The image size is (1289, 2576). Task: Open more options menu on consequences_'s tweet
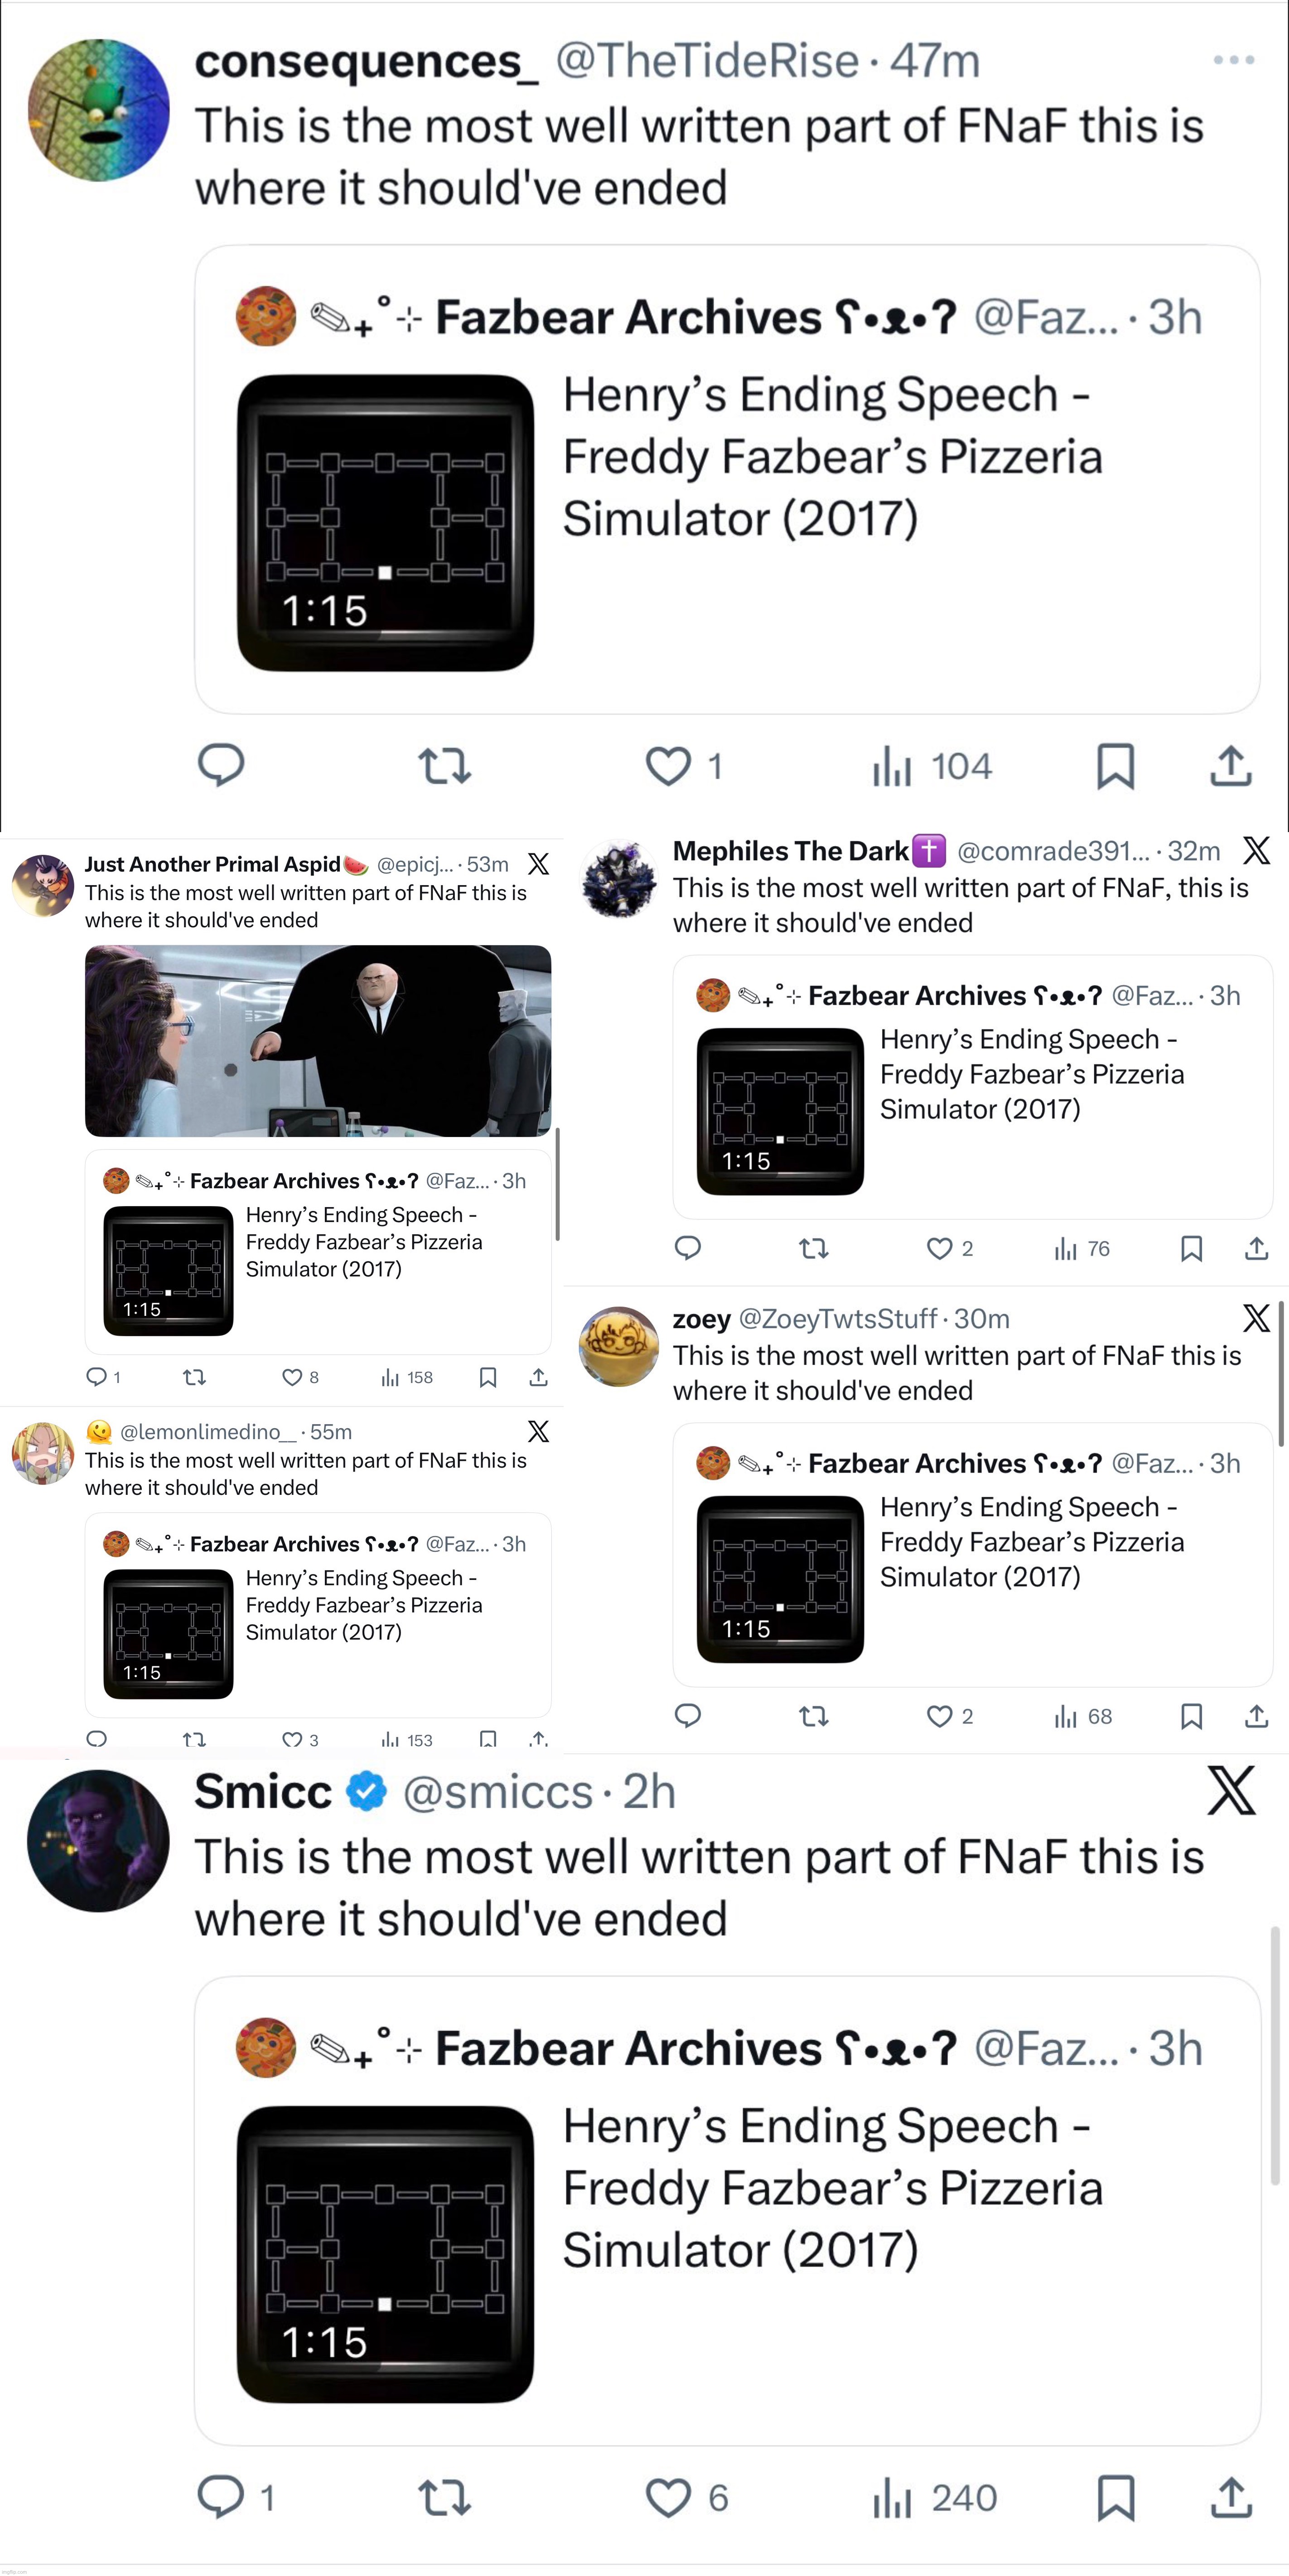coord(1232,60)
